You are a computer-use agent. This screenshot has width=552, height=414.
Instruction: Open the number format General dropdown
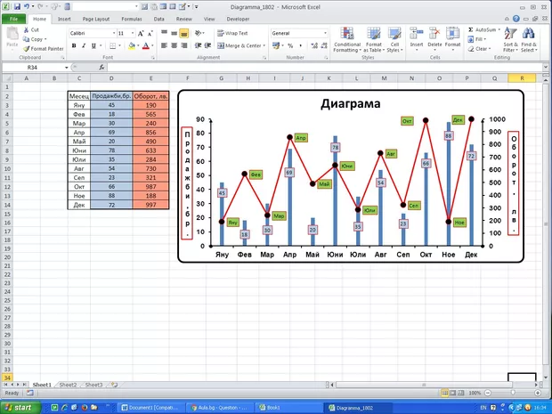point(324,33)
